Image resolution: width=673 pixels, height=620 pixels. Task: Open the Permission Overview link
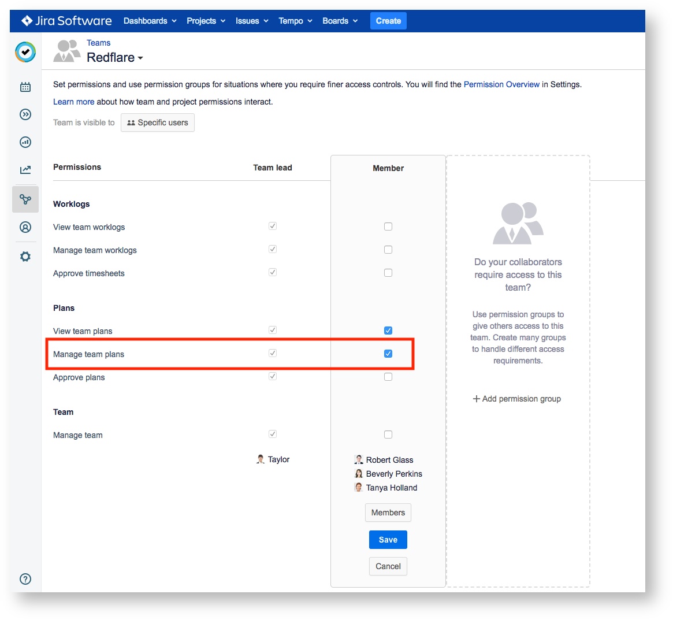point(501,84)
